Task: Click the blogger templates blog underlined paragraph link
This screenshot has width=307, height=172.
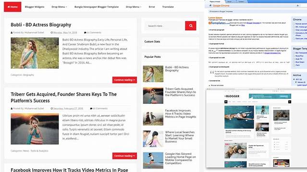Action: 272,53
